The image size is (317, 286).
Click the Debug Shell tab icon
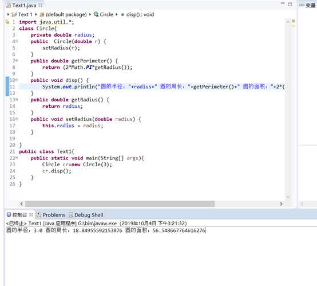click(x=71, y=215)
